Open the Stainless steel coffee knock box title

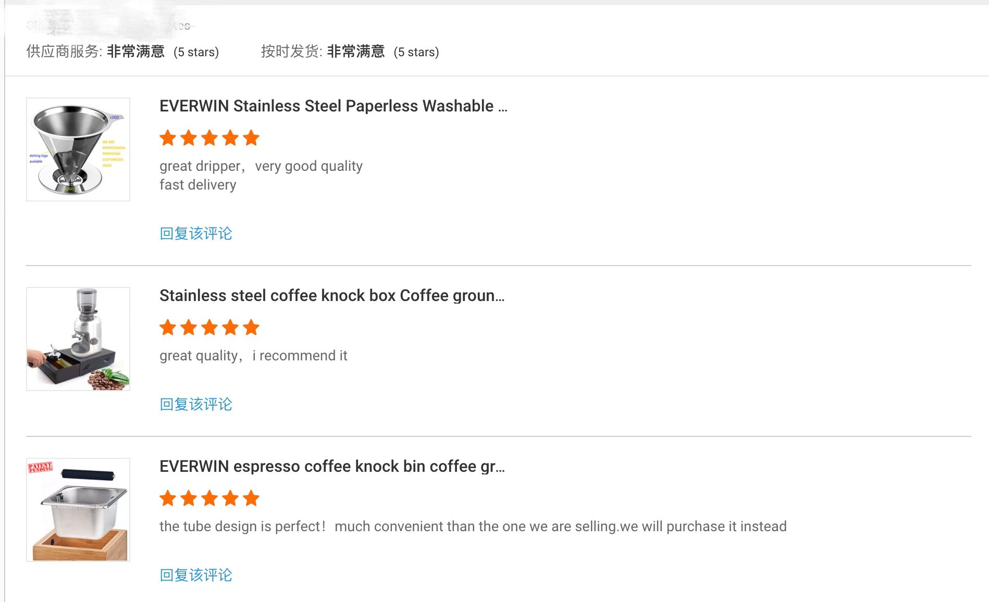click(x=332, y=296)
